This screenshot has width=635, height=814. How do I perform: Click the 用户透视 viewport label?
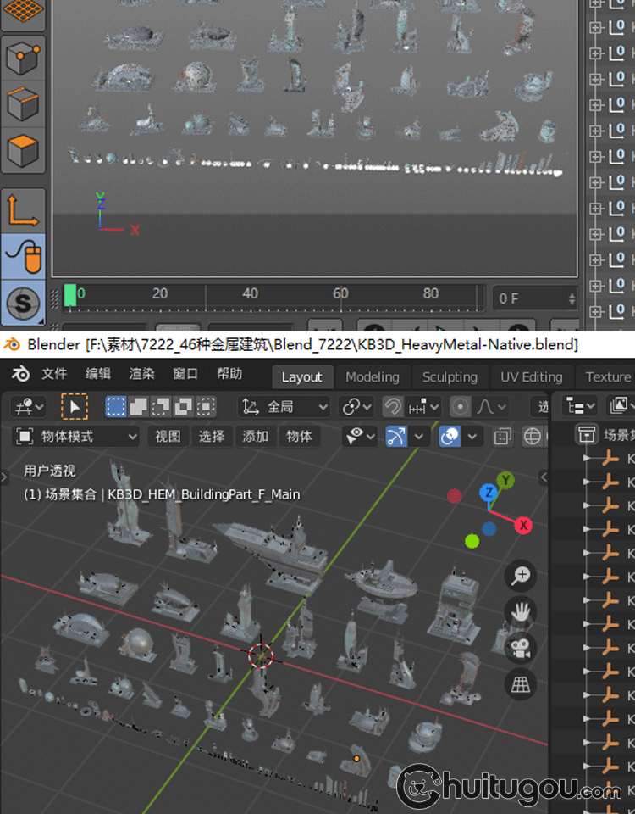click(x=49, y=471)
